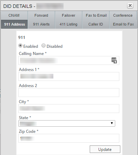Screen dimensions: 138x155
Task: Open the Fax to Email tab
Action: (96, 15)
